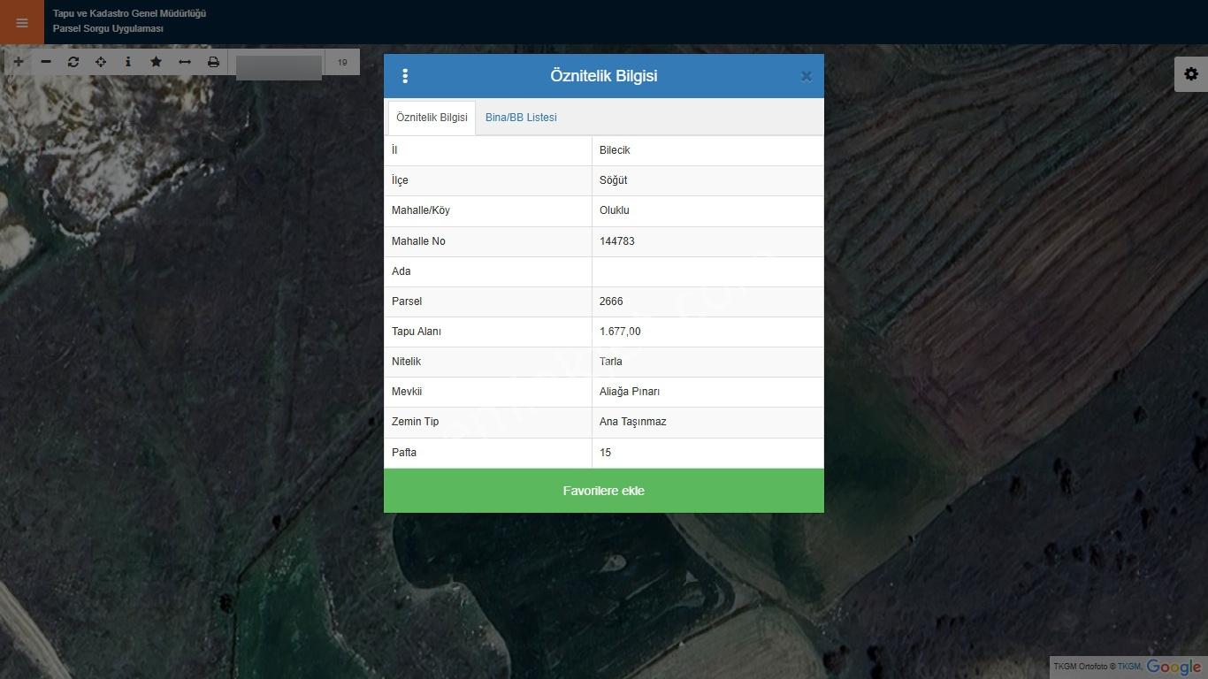Click the Söğüt district value

point(613,180)
